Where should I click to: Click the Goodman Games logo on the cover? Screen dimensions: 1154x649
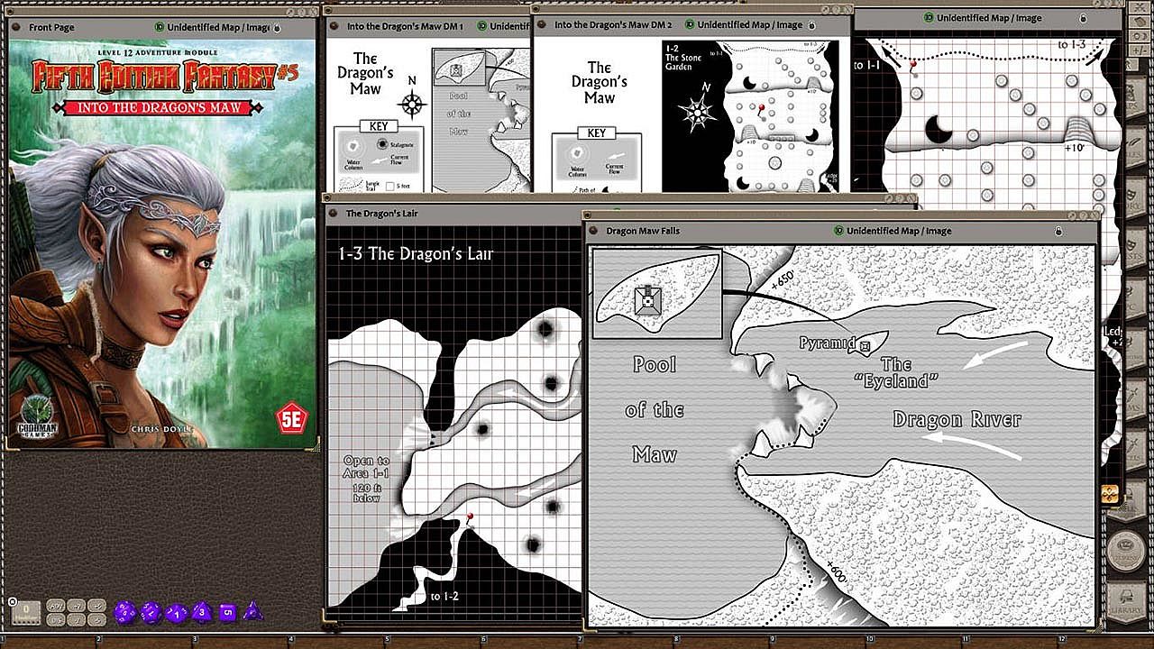click(37, 416)
